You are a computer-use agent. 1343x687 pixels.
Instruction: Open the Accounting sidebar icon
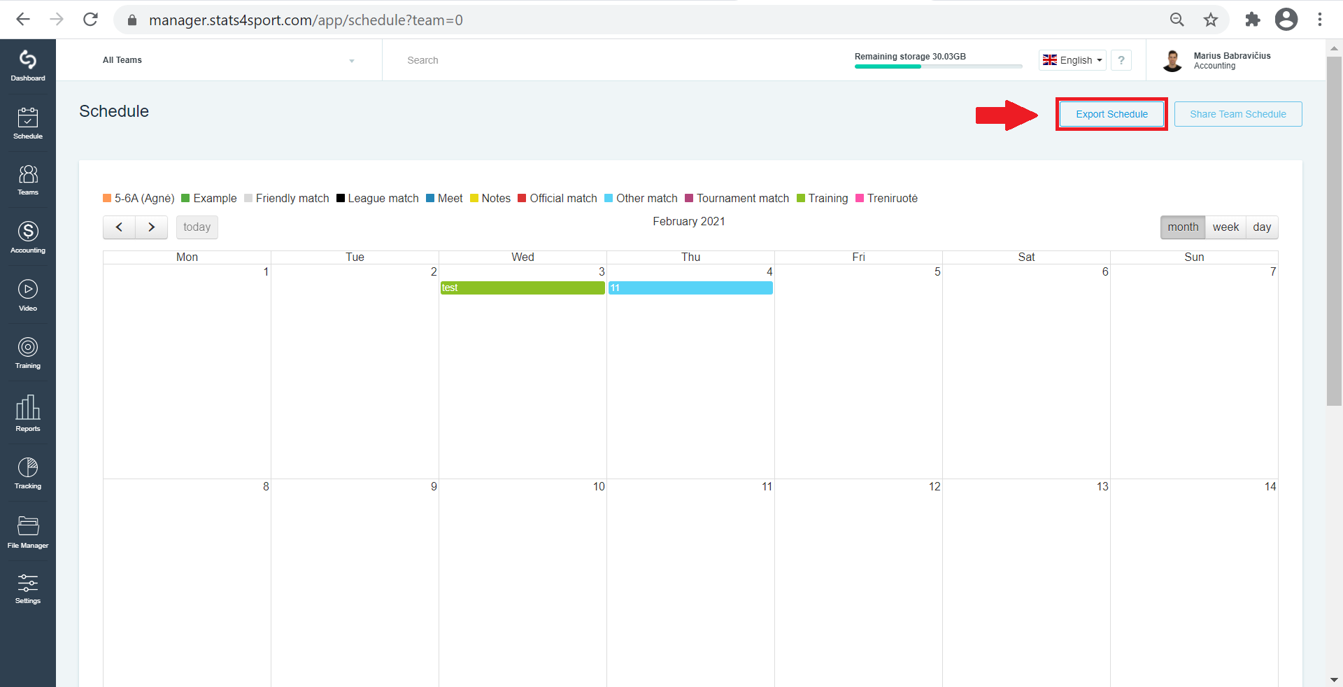(x=28, y=237)
